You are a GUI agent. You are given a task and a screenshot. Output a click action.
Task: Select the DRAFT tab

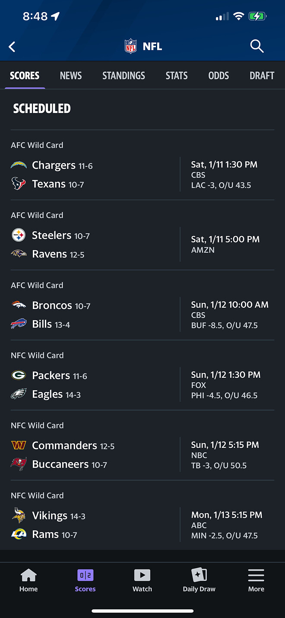(262, 76)
